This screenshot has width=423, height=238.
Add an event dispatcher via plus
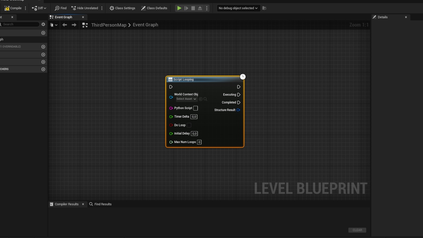point(43,69)
